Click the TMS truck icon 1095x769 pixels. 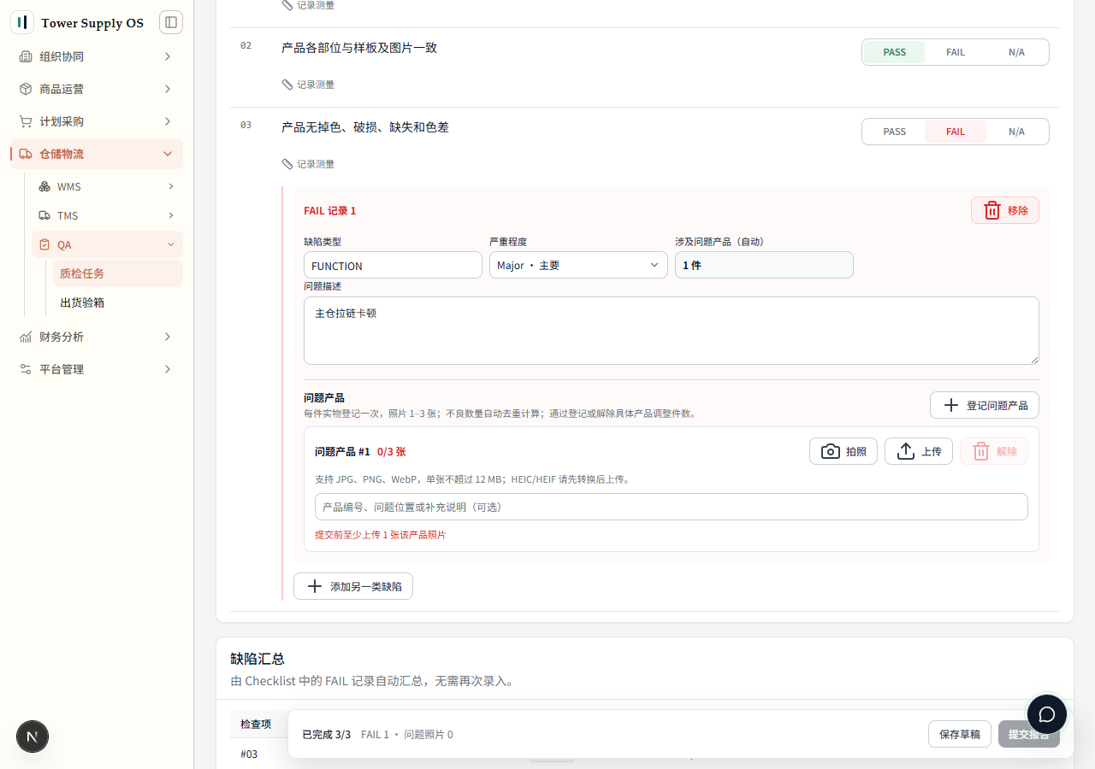click(x=44, y=215)
